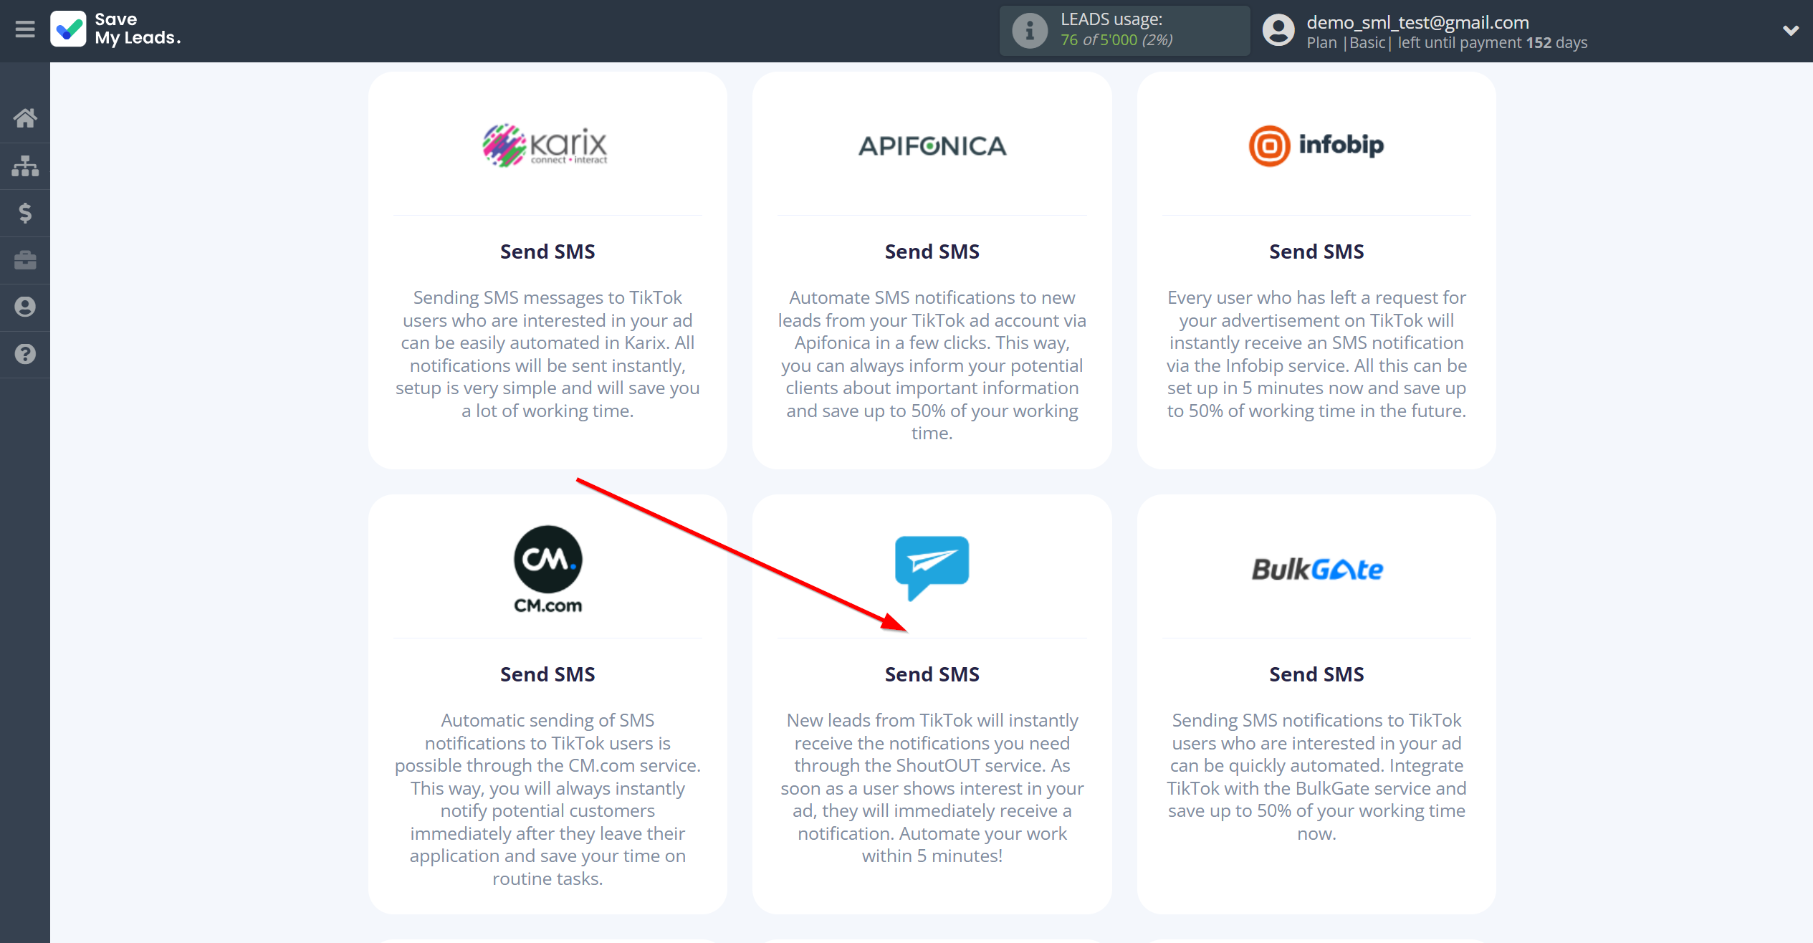
Task: Click Send SMS title under Apifonica
Action: pyautogui.click(x=932, y=252)
